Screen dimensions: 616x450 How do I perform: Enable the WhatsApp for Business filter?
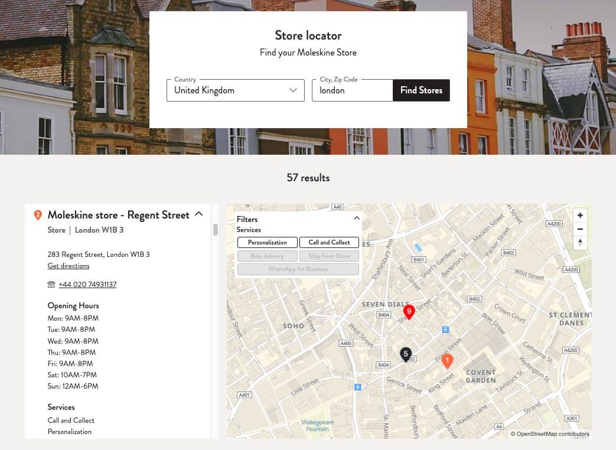coord(298,269)
